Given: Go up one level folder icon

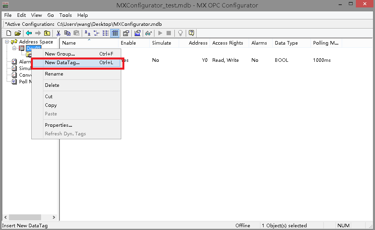Looking at the screenshot, I should [47, 33].
